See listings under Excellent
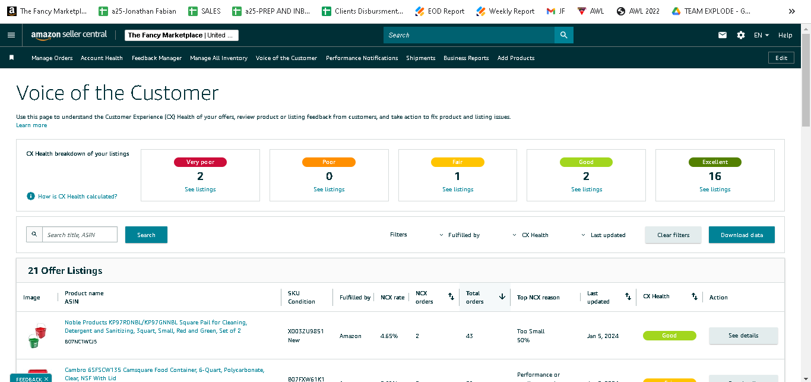 pyautogui.click(x=715, y=190)
